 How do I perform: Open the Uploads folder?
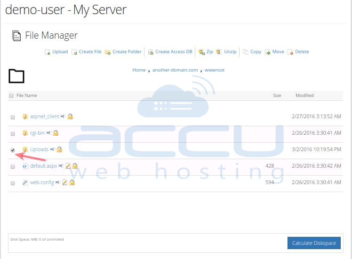39,149
